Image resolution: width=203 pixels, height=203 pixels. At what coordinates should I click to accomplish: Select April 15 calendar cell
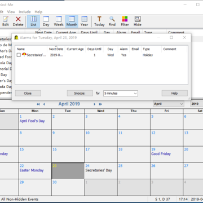coord(35,155)
